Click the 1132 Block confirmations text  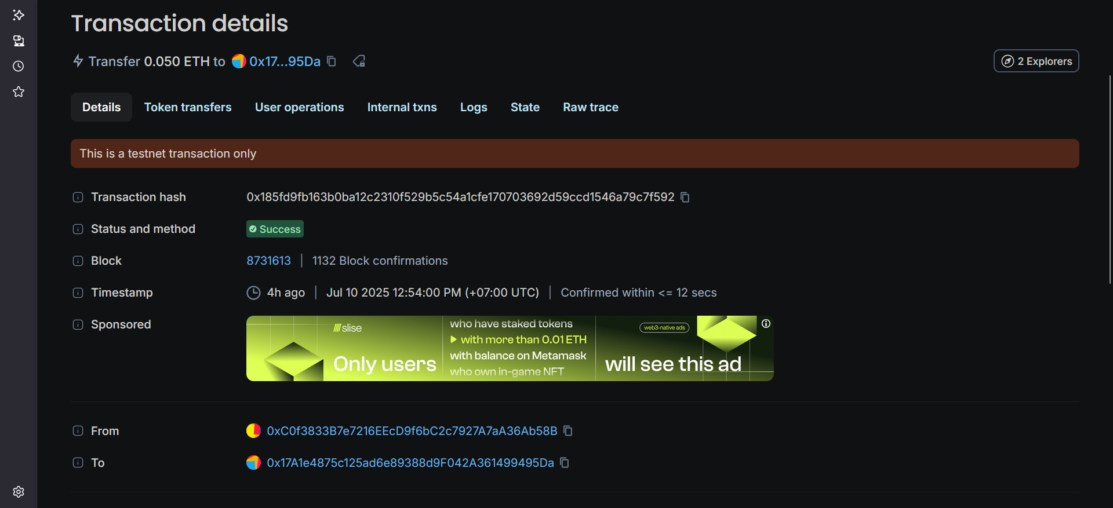click(x=380, y=261)
